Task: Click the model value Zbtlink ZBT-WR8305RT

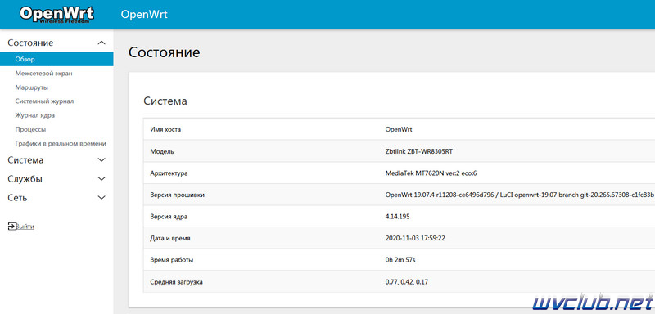Action: click(418, 151)
